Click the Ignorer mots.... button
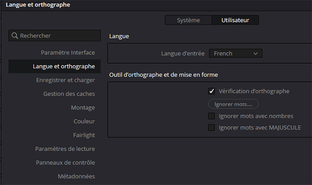The height and width of the screenshot is (185, 312). [x=233, y=104]
